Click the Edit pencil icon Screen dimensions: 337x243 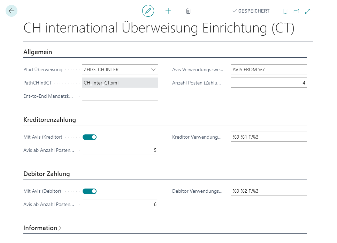click(148, 11)
